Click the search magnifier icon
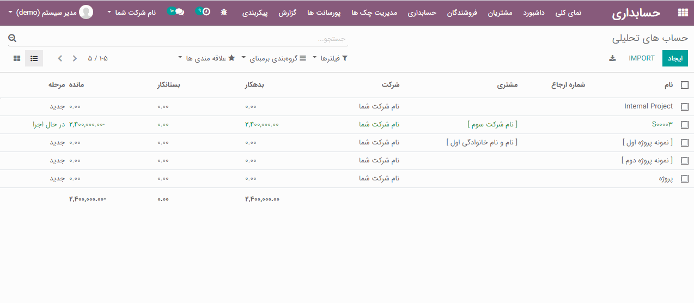The image size is (694, 303). coord(12,38)
